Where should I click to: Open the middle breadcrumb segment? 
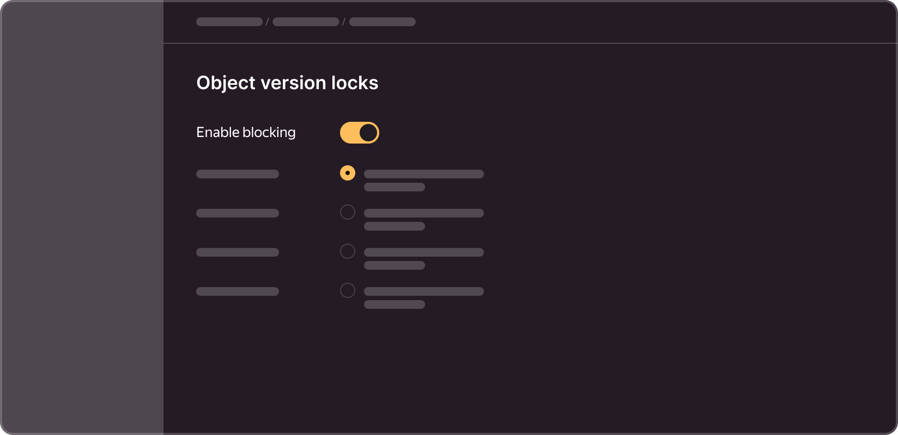pos(306,22)
